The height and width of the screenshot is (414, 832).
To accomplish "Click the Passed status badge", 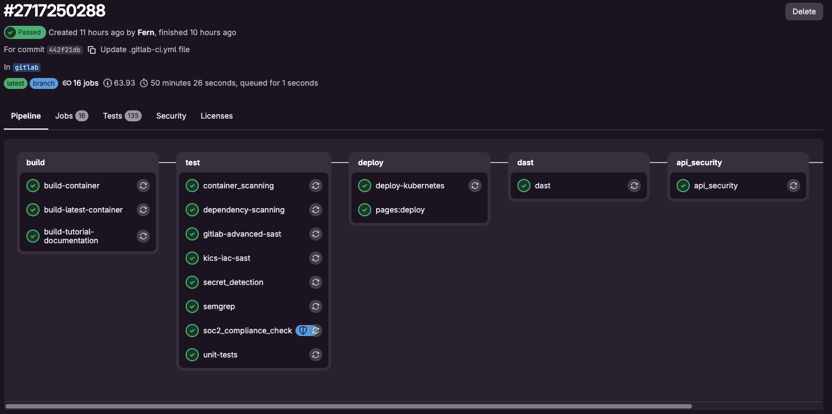I will tap(24, 32).
